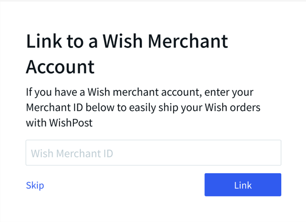This screenshot has width=306, height=222.
Task: Focus the Merchant ID text box
Action: click(153, 153)
